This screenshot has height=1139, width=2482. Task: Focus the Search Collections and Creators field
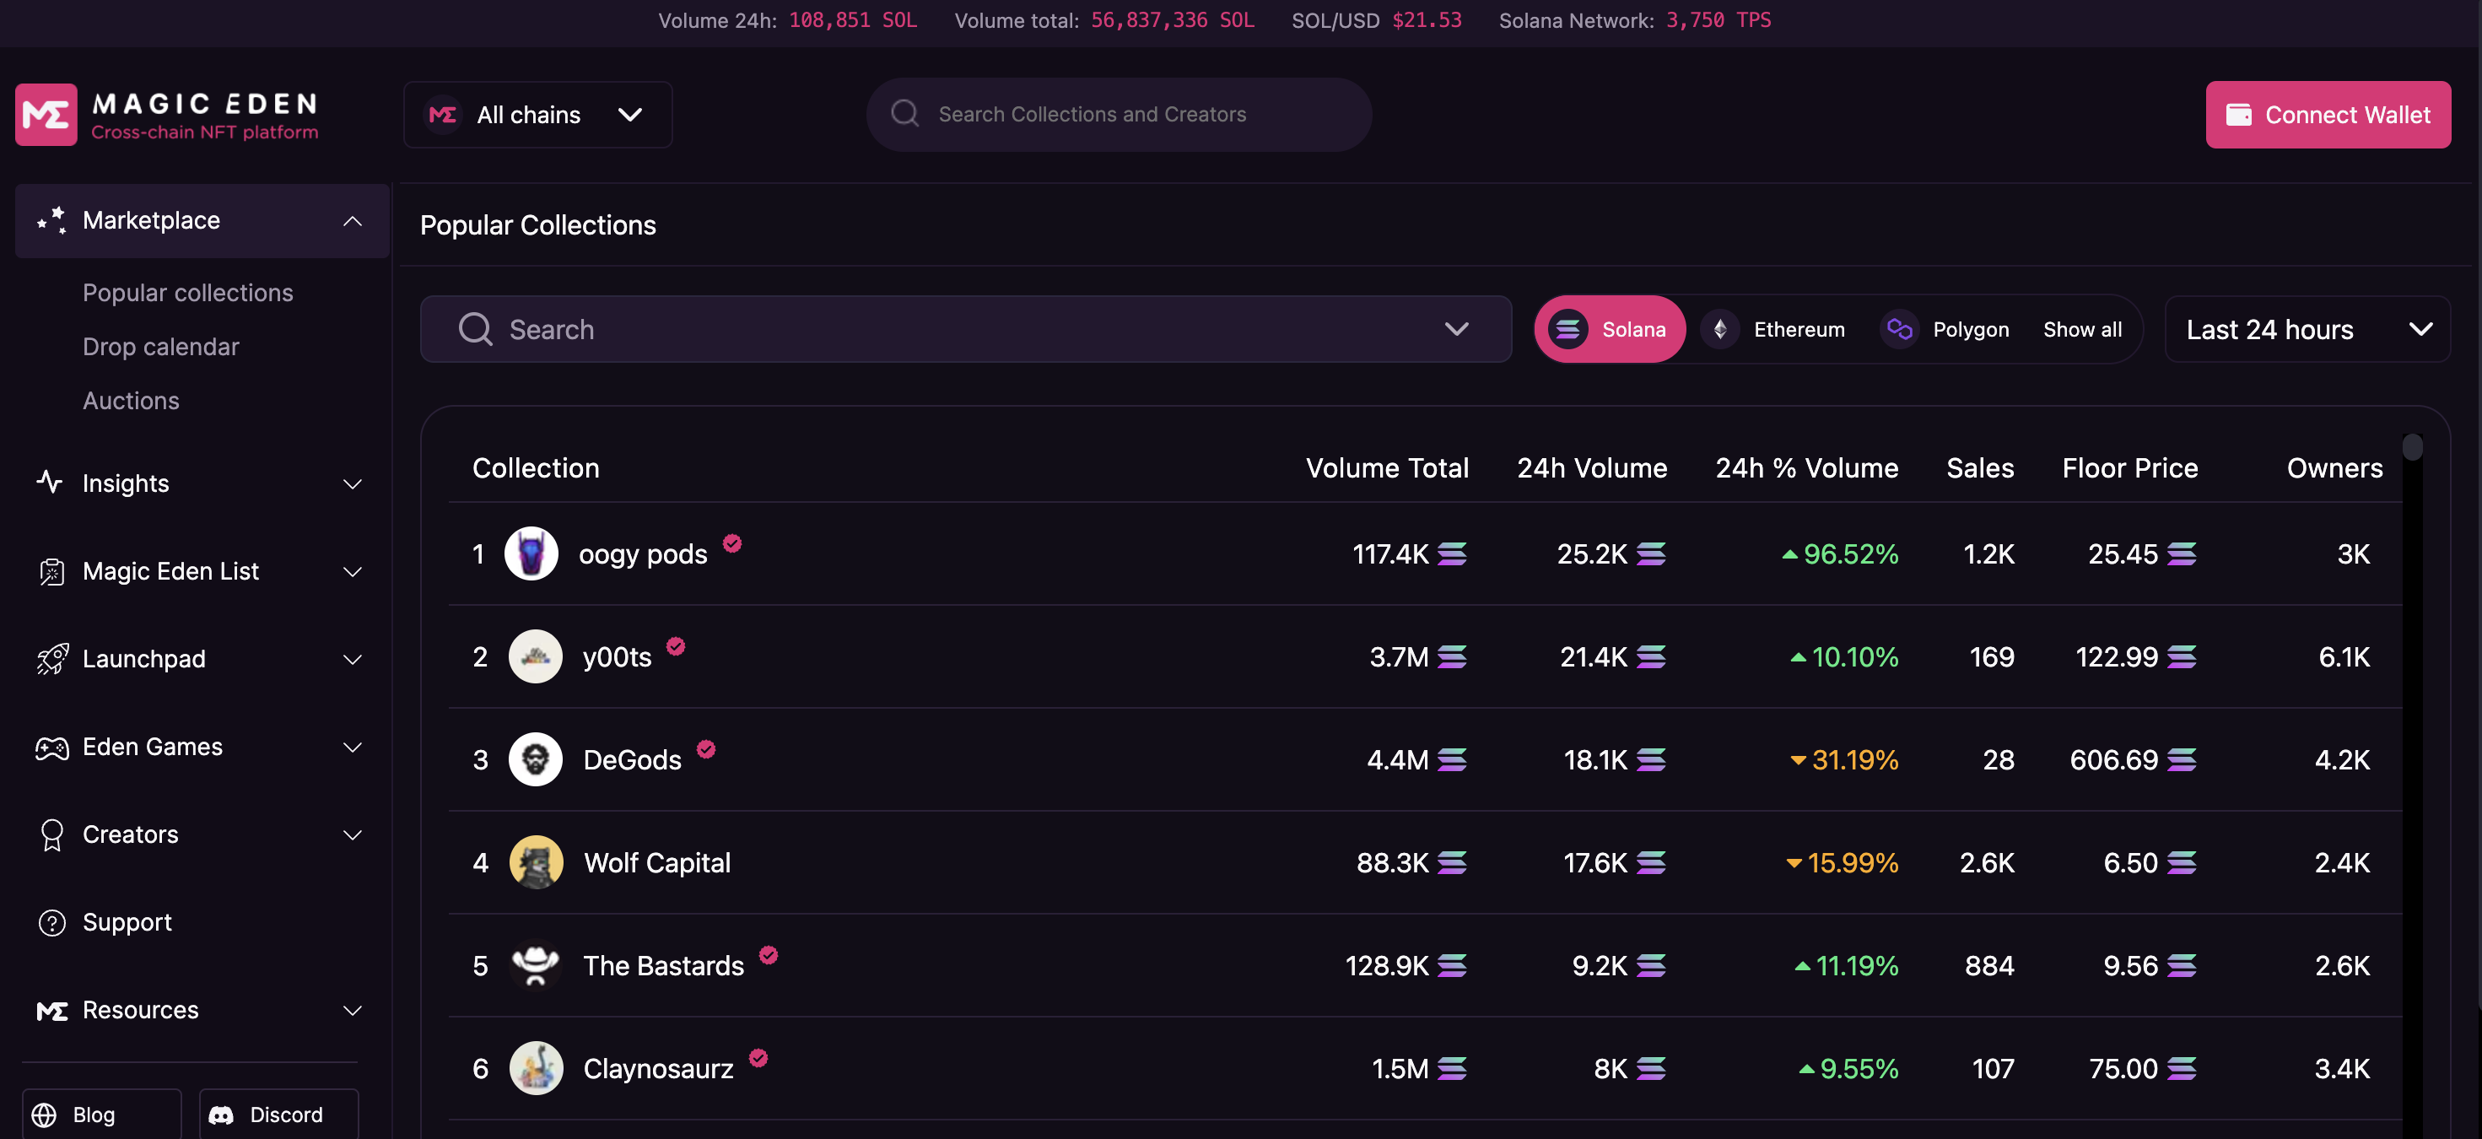point(1119,114)
